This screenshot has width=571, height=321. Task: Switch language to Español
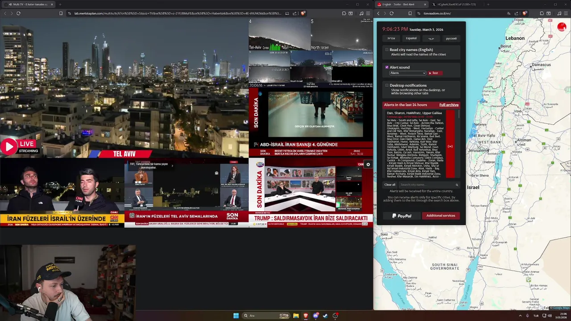click(411, 38)
